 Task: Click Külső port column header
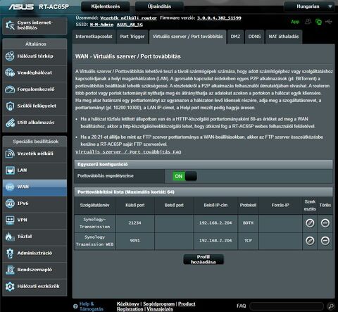135,205
